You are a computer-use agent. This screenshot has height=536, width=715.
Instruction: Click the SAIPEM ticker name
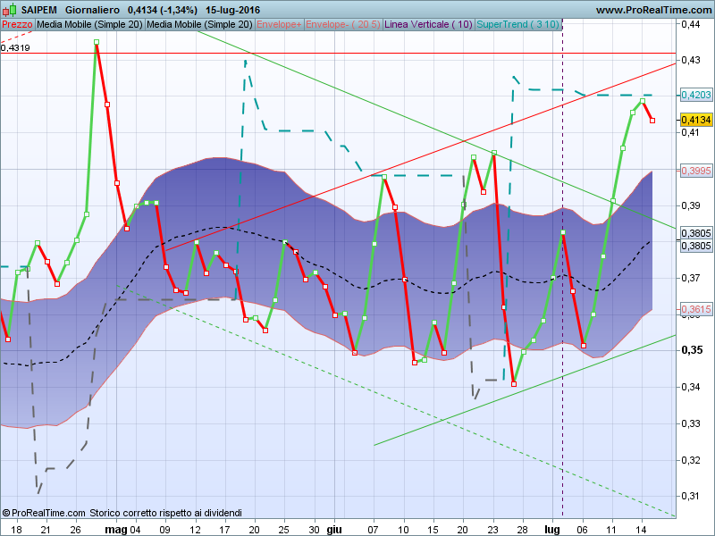coord(39,10)
